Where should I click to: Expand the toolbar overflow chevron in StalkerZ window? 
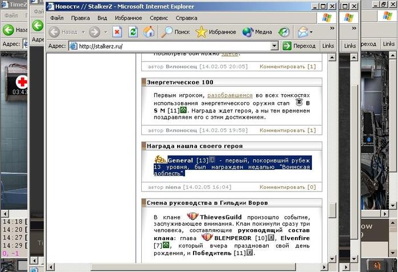[x=332, y=28]
